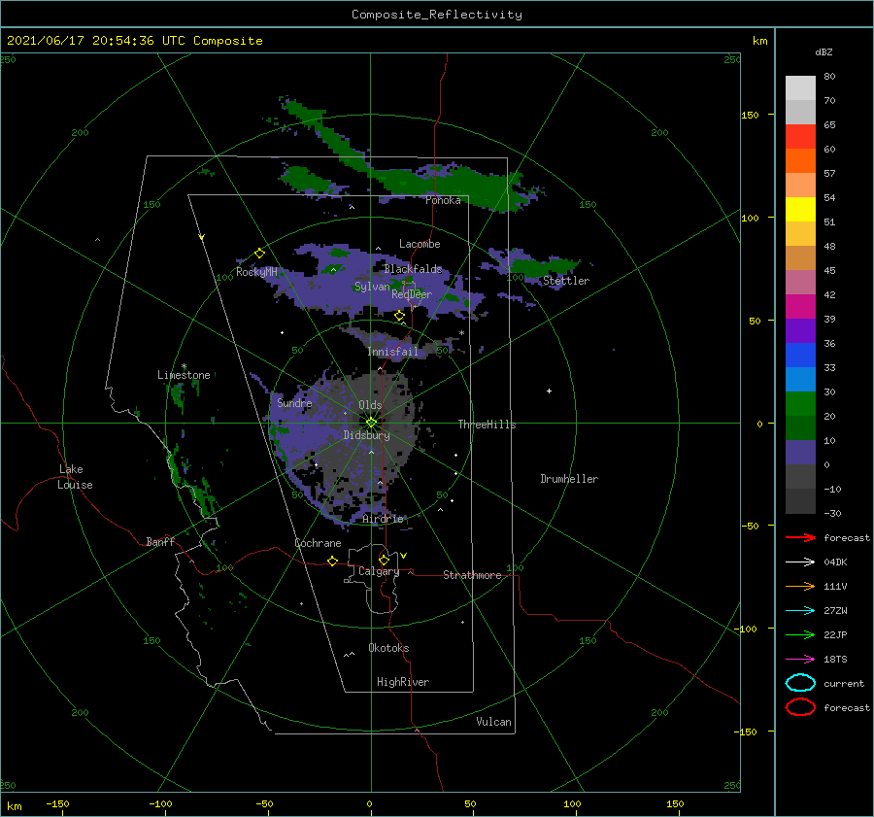This screenshot has height=817, width=874.
Task: Click the Stettler label
Action: (566, 281)
